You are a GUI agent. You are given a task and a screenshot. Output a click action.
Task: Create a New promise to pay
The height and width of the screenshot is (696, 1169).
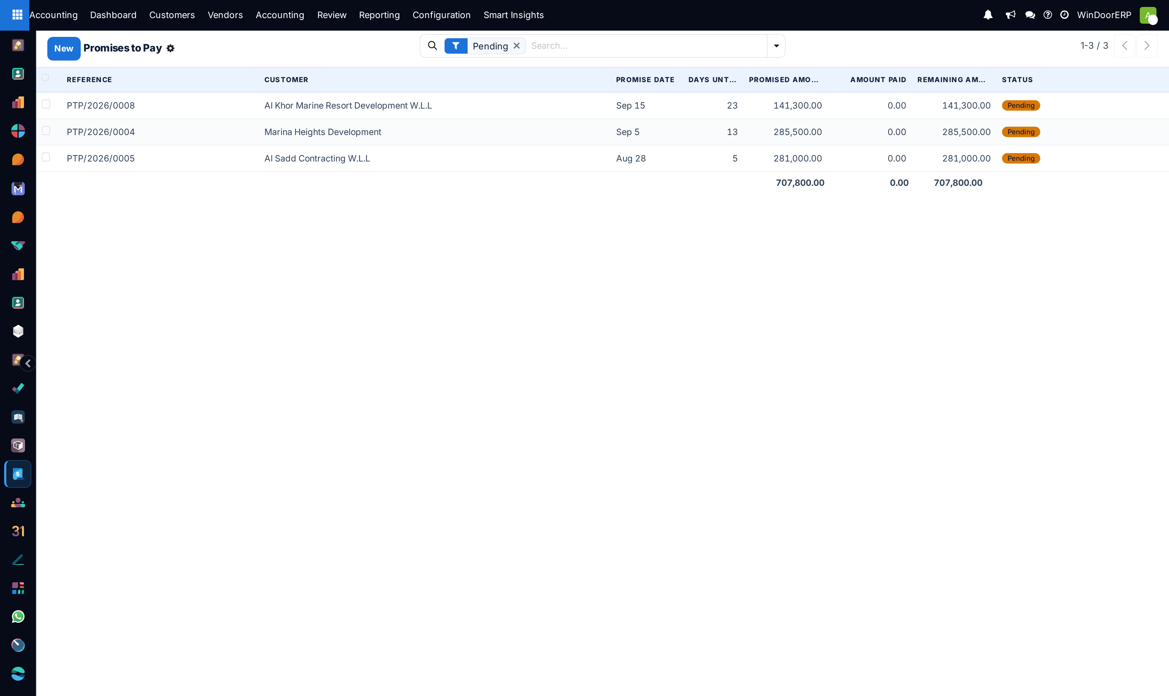coord(64,48)
